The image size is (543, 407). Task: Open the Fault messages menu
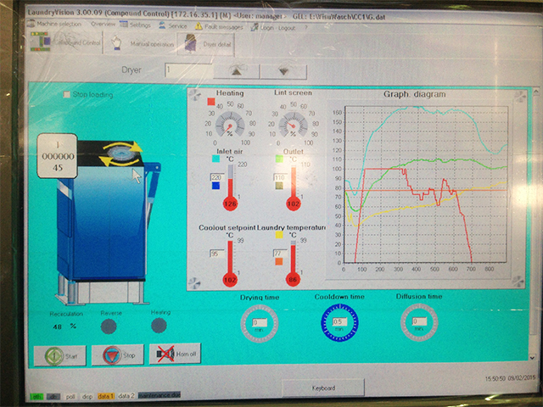coord(219,26)
